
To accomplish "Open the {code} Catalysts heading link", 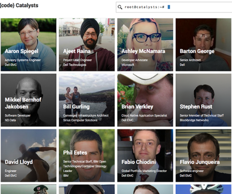I will click(19, 6).
